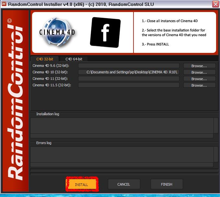Click the Errors log horizontal scrollbar
The width and height of the screenshot is (220, 197).
(x=122, y=165)
